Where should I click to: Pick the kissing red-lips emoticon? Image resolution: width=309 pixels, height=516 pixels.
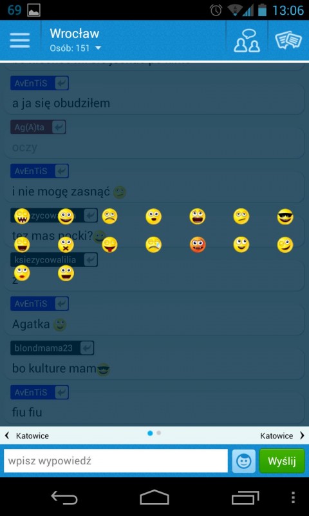pyautogui.click(x=22, y=273)
